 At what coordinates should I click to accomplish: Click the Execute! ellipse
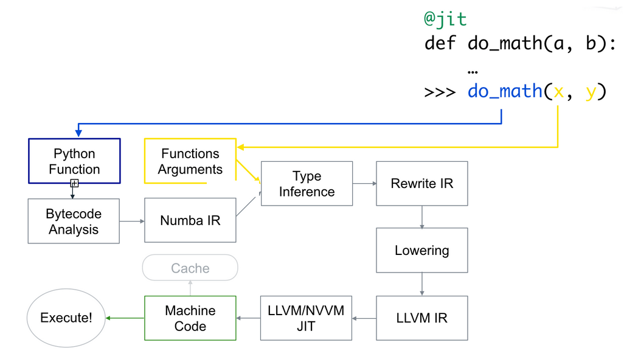tap(66, 318)
